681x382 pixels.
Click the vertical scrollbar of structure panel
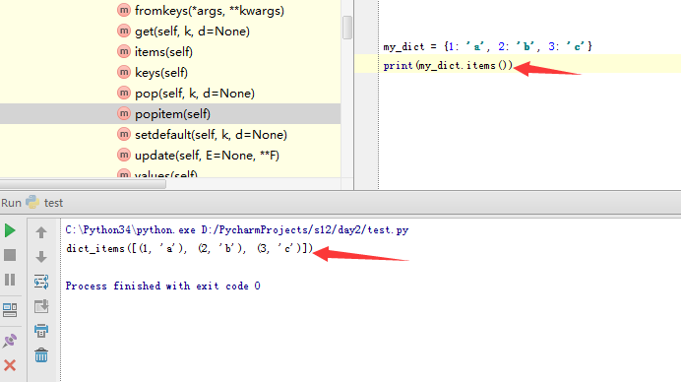(x=347, y=28)
